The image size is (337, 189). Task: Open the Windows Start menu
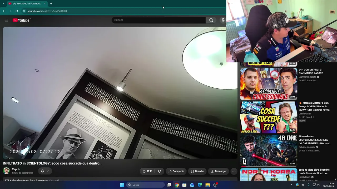(122, 185)
